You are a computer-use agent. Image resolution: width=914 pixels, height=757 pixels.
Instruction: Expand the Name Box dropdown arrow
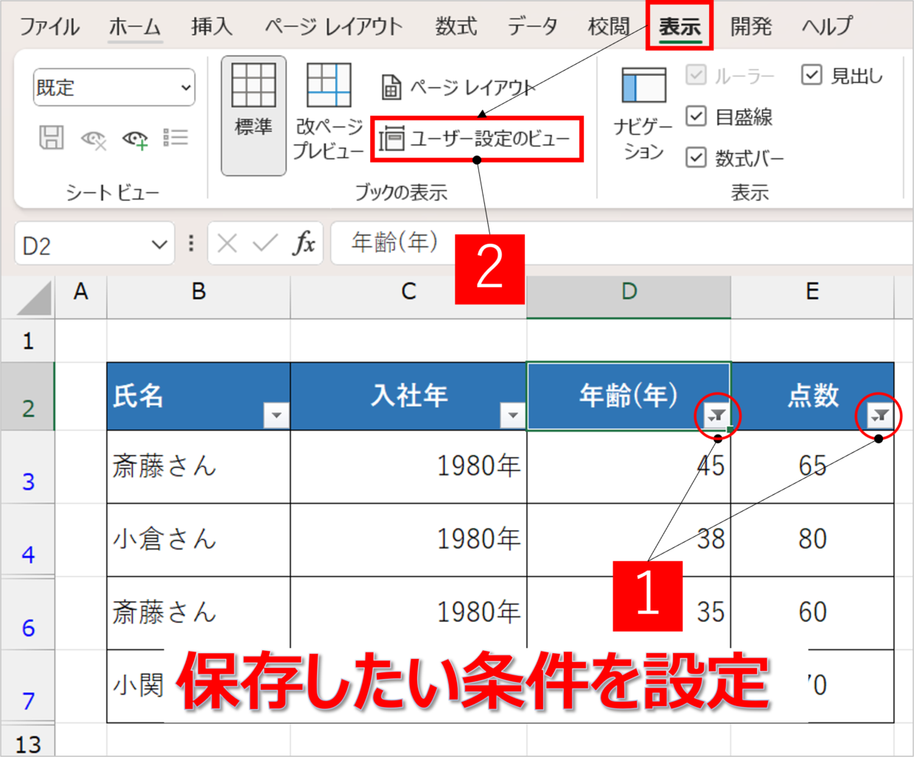pos(158,244)
